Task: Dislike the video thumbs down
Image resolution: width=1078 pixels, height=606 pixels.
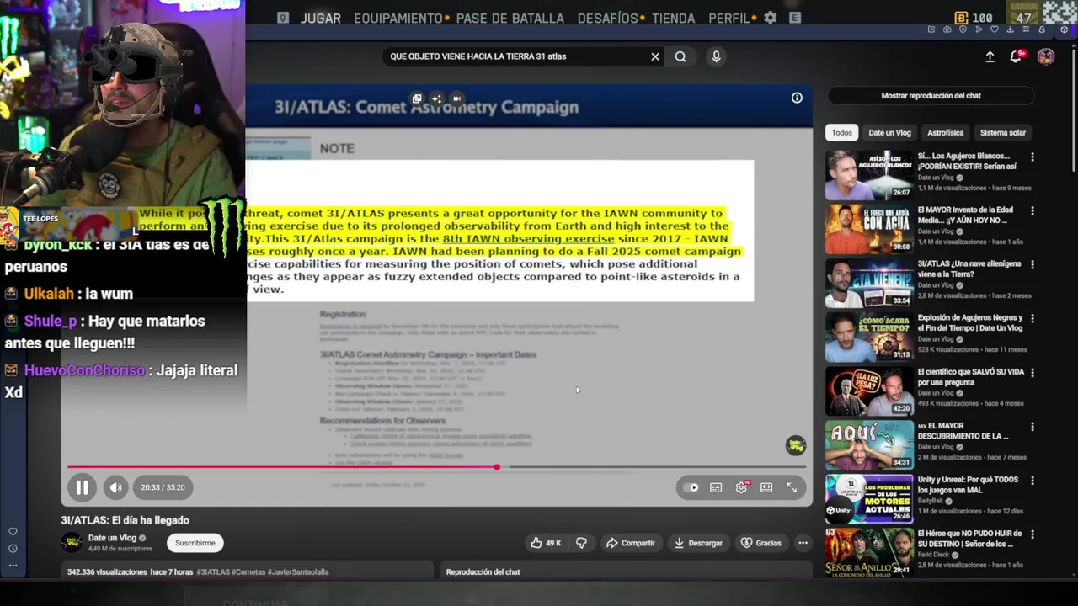Action: (581, 543)
